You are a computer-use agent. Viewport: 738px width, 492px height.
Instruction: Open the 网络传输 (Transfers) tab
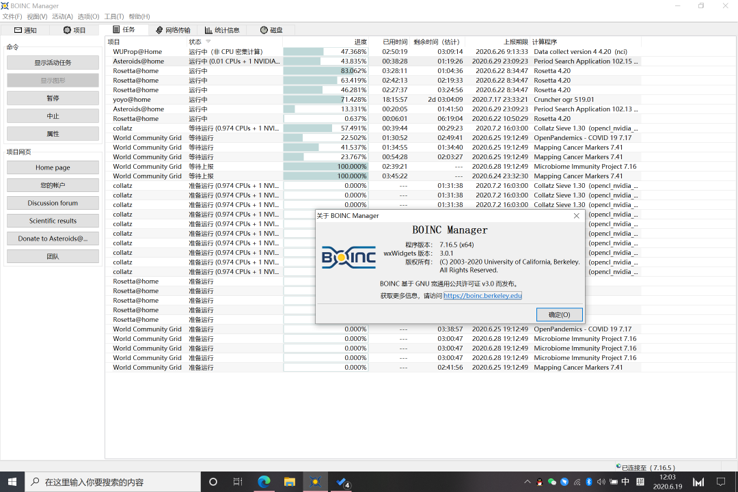(x=173, y=30)
